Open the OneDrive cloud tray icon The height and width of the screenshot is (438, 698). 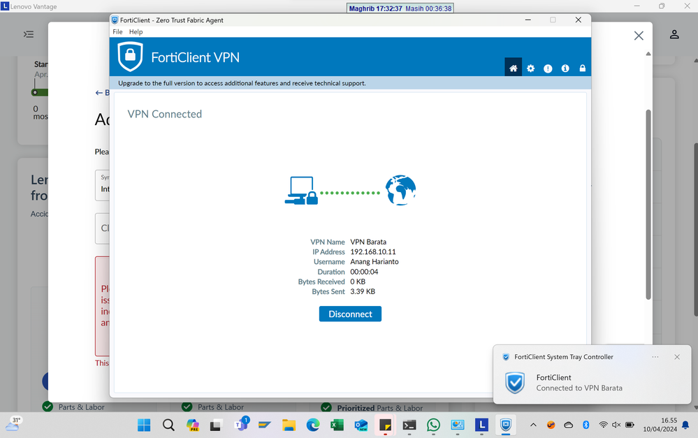tap(569, 425)
